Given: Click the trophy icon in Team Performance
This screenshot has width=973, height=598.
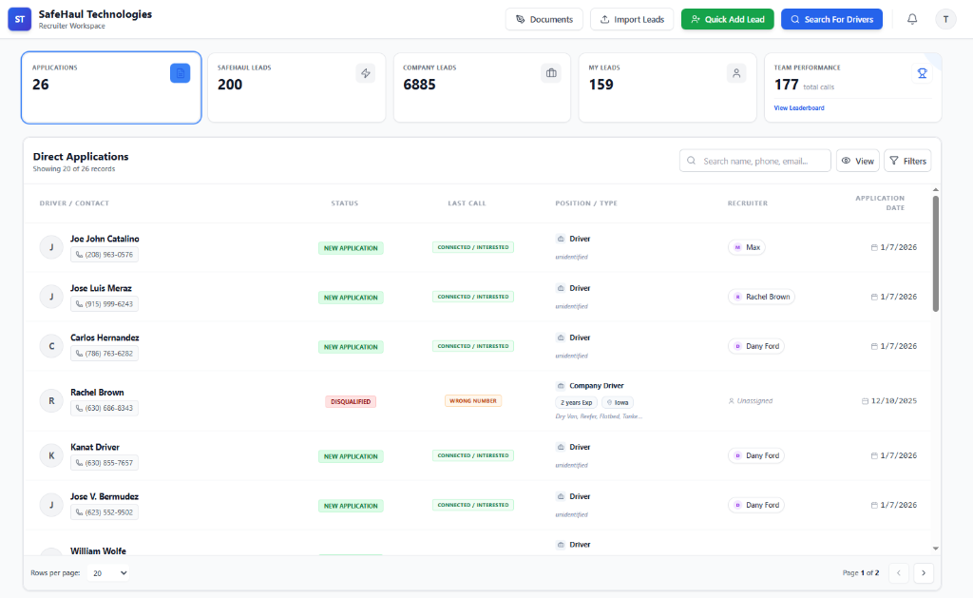Looking at the screenshot, I should click(921, 73).
